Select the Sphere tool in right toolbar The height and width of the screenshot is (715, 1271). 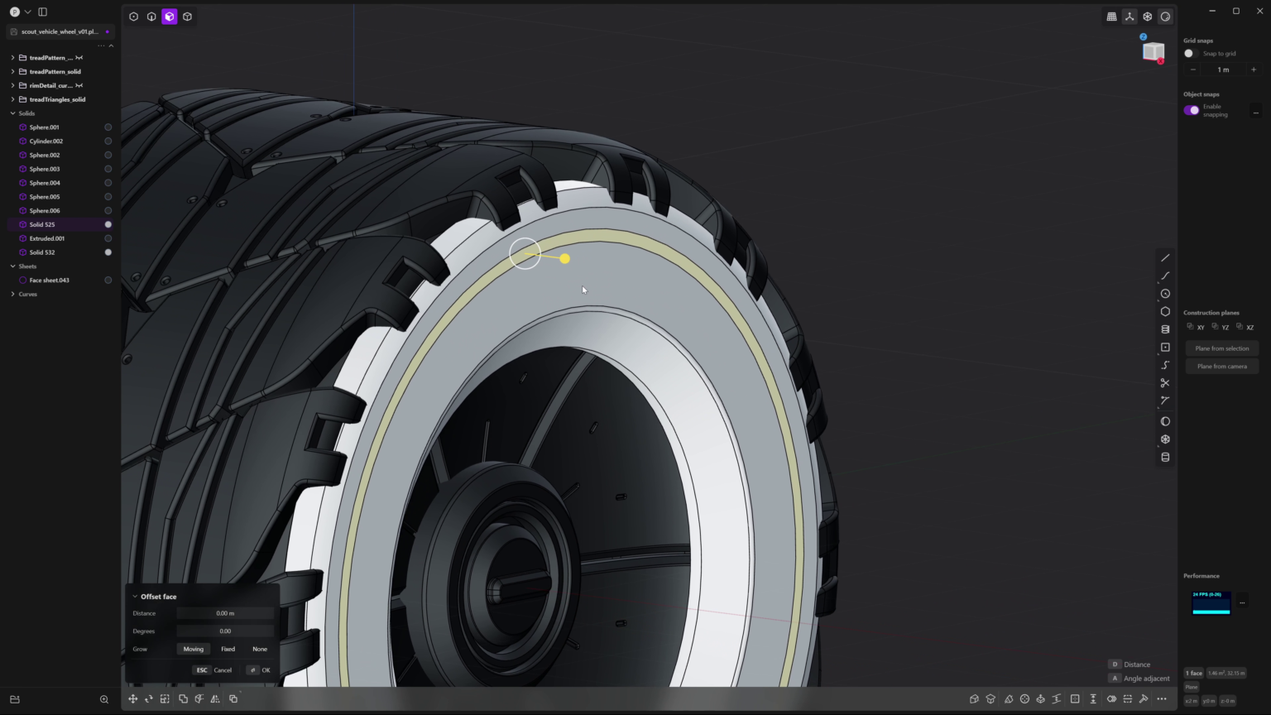[1165, 421]
